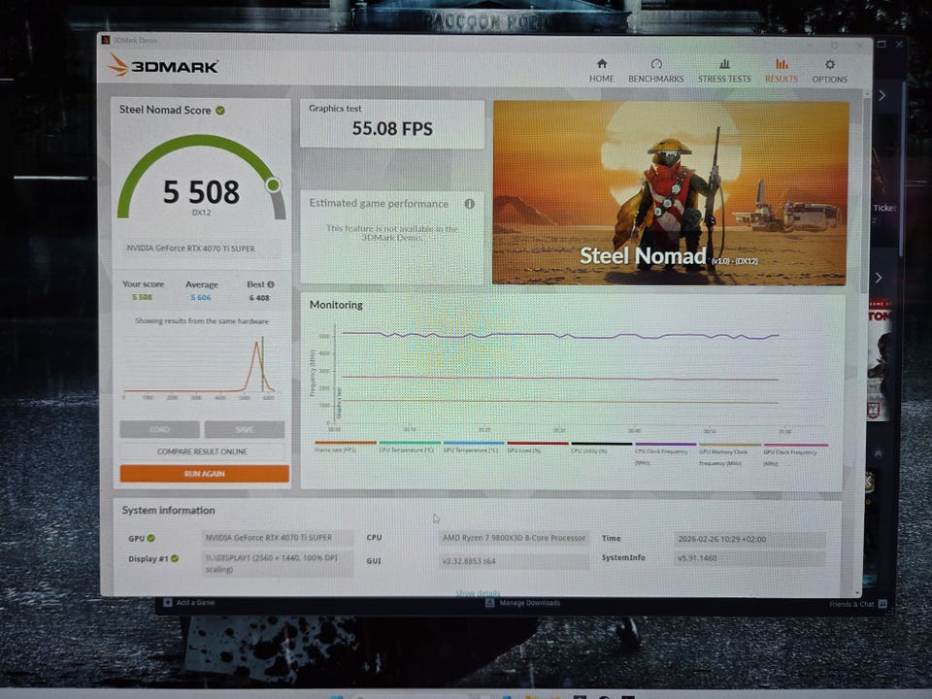The height and width of the screenshot is (699, 932).
Task: Click the 3DMark logo
Action: point(163,65)
